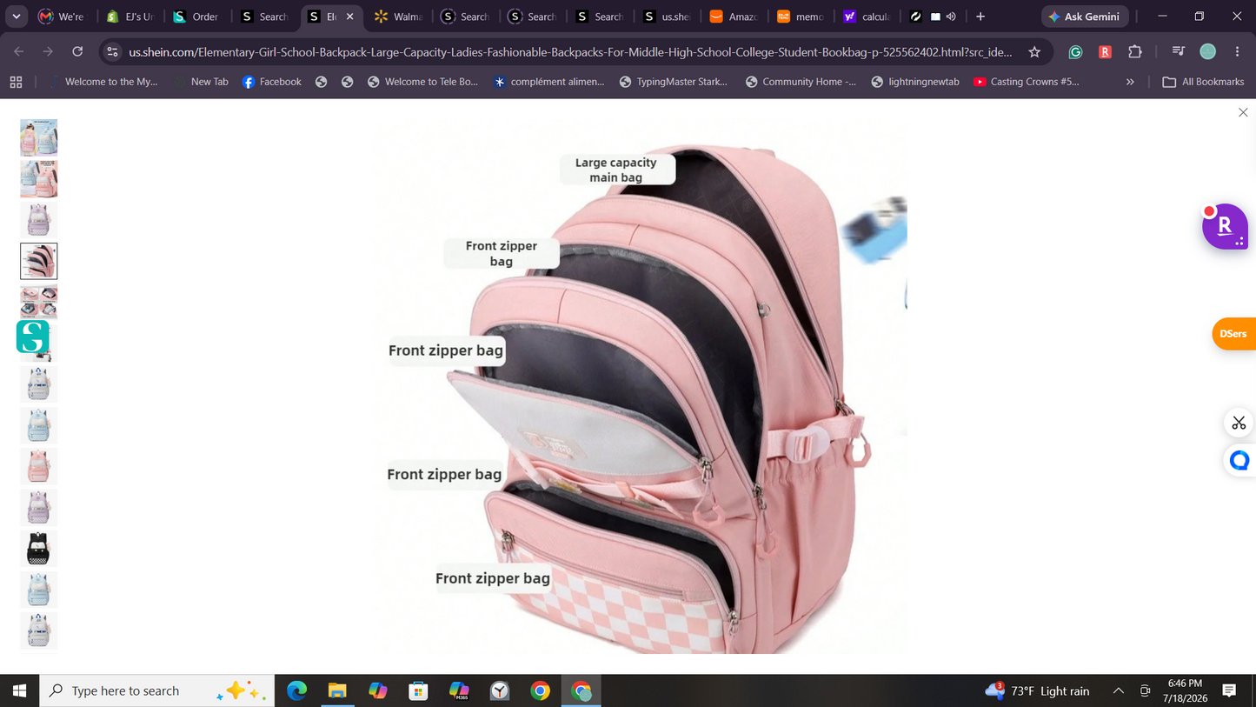Select the interior detail collage thumbnail
The height and width of the screenshot is (707, 1256).
coord(38,302)
